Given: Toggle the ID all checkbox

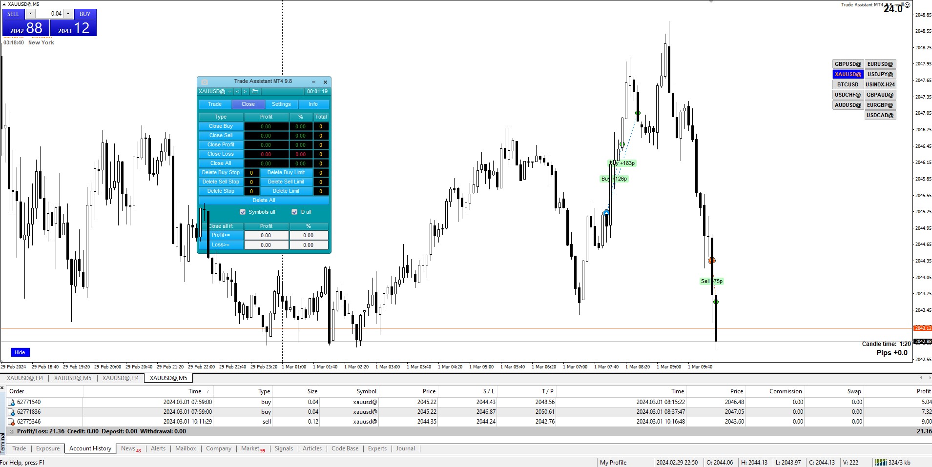Looking at the screenshot, I should click(294, 212).
